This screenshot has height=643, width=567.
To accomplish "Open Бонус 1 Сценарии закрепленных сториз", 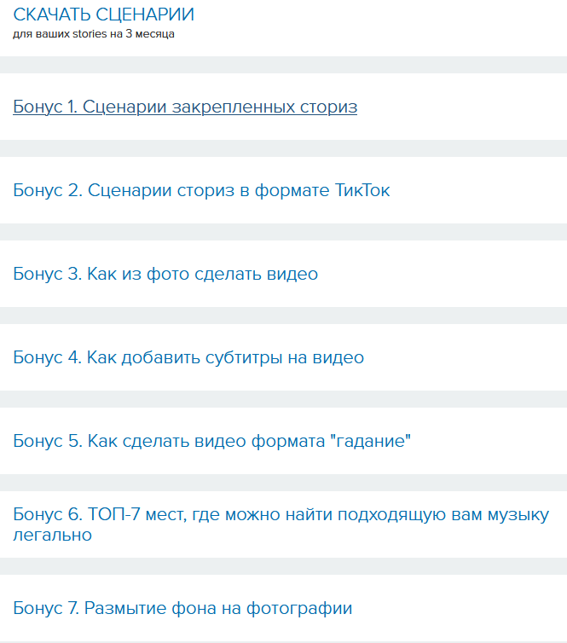I will (x=185, y=107).
